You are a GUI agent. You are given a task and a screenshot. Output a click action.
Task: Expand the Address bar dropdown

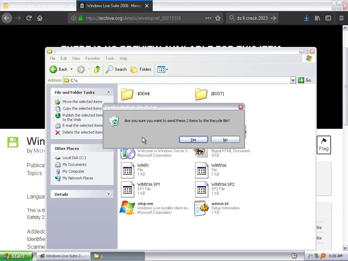coord(293,80)
